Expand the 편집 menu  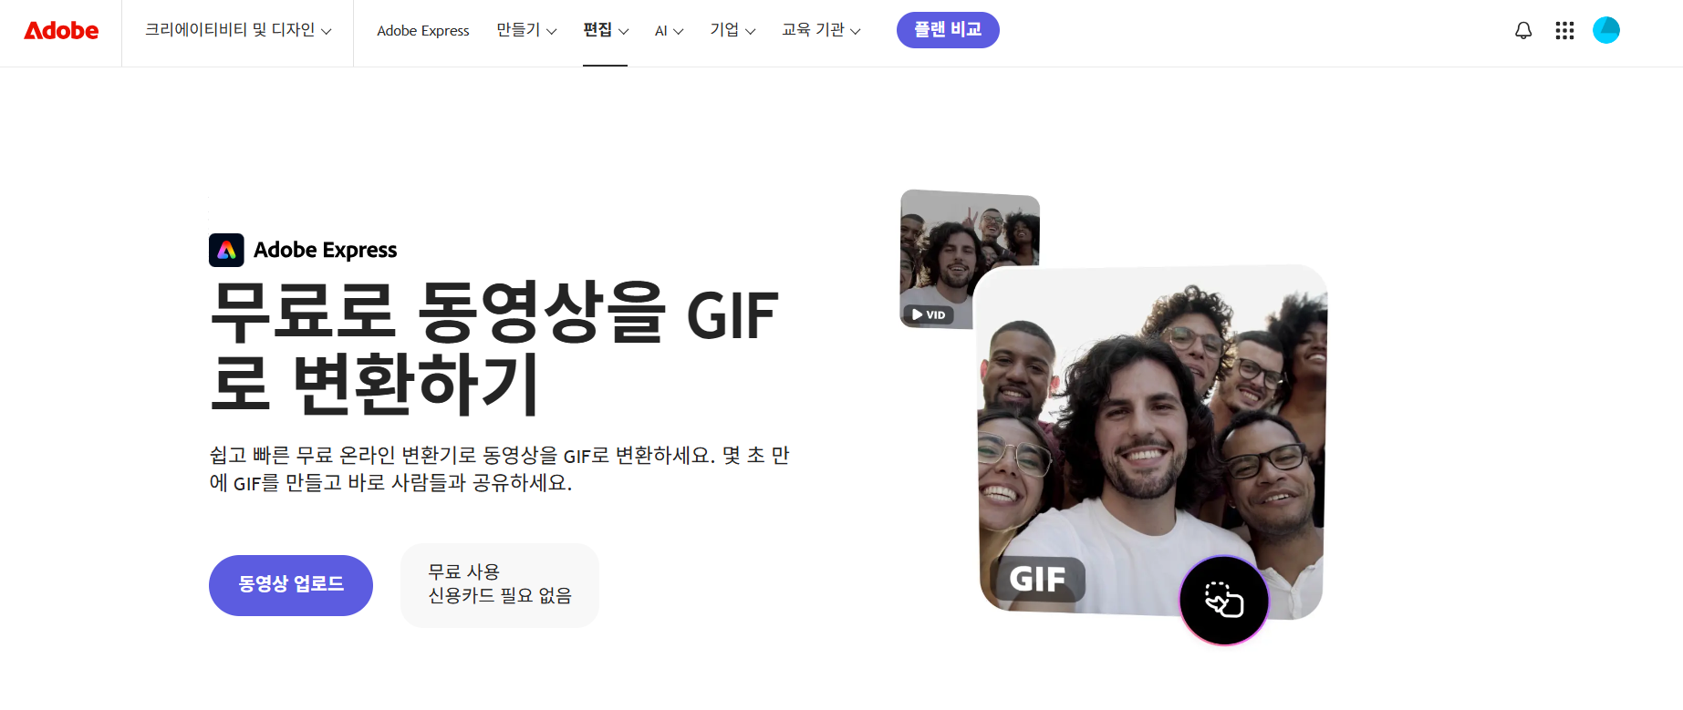coord(606,31)
